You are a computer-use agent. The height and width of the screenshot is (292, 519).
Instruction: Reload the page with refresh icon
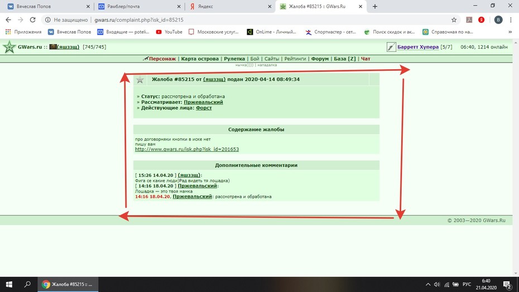pyautogui.click(x=32, y=20)
